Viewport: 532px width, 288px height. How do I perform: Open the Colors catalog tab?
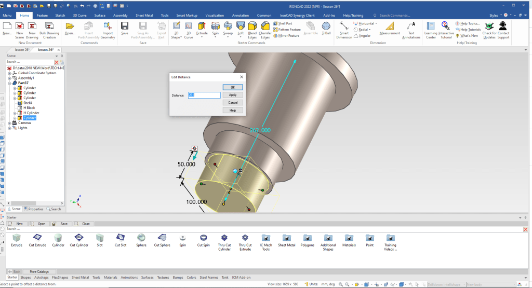click(x=192, y=278)
